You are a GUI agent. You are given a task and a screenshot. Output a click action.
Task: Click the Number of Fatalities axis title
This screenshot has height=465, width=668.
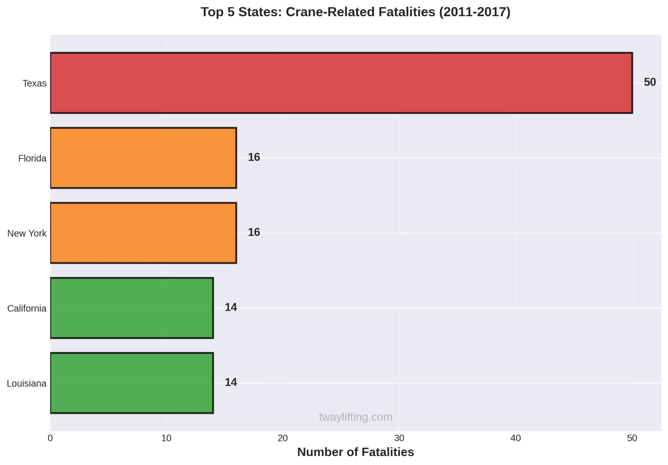click(356, 452)
